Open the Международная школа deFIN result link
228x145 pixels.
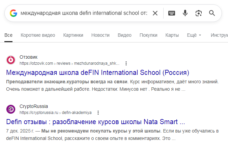(98, 72)
